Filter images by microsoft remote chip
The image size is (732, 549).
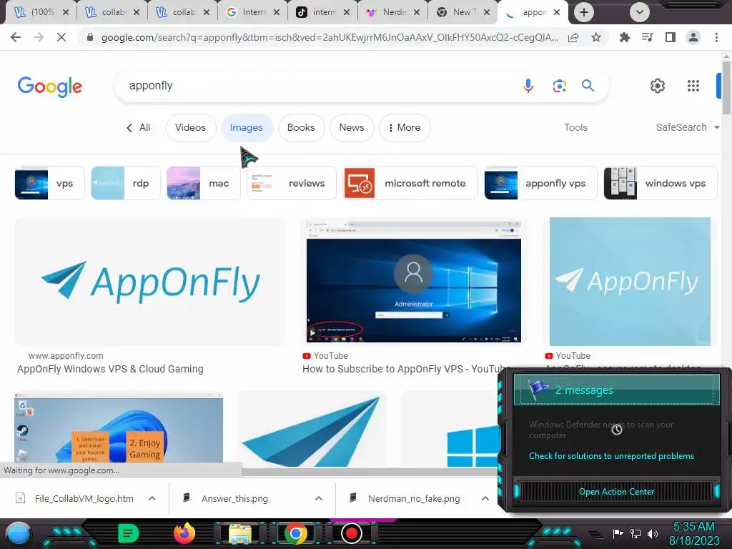[x=410, y=183]
